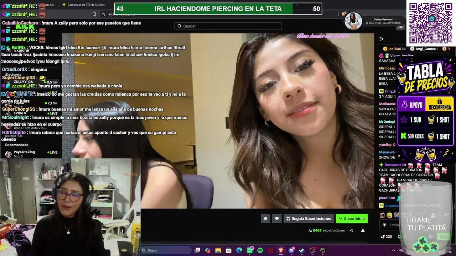Bookmark the page with the address bar bookmark icon
This screenshot has height=256, width=456.
pos(94,14)
